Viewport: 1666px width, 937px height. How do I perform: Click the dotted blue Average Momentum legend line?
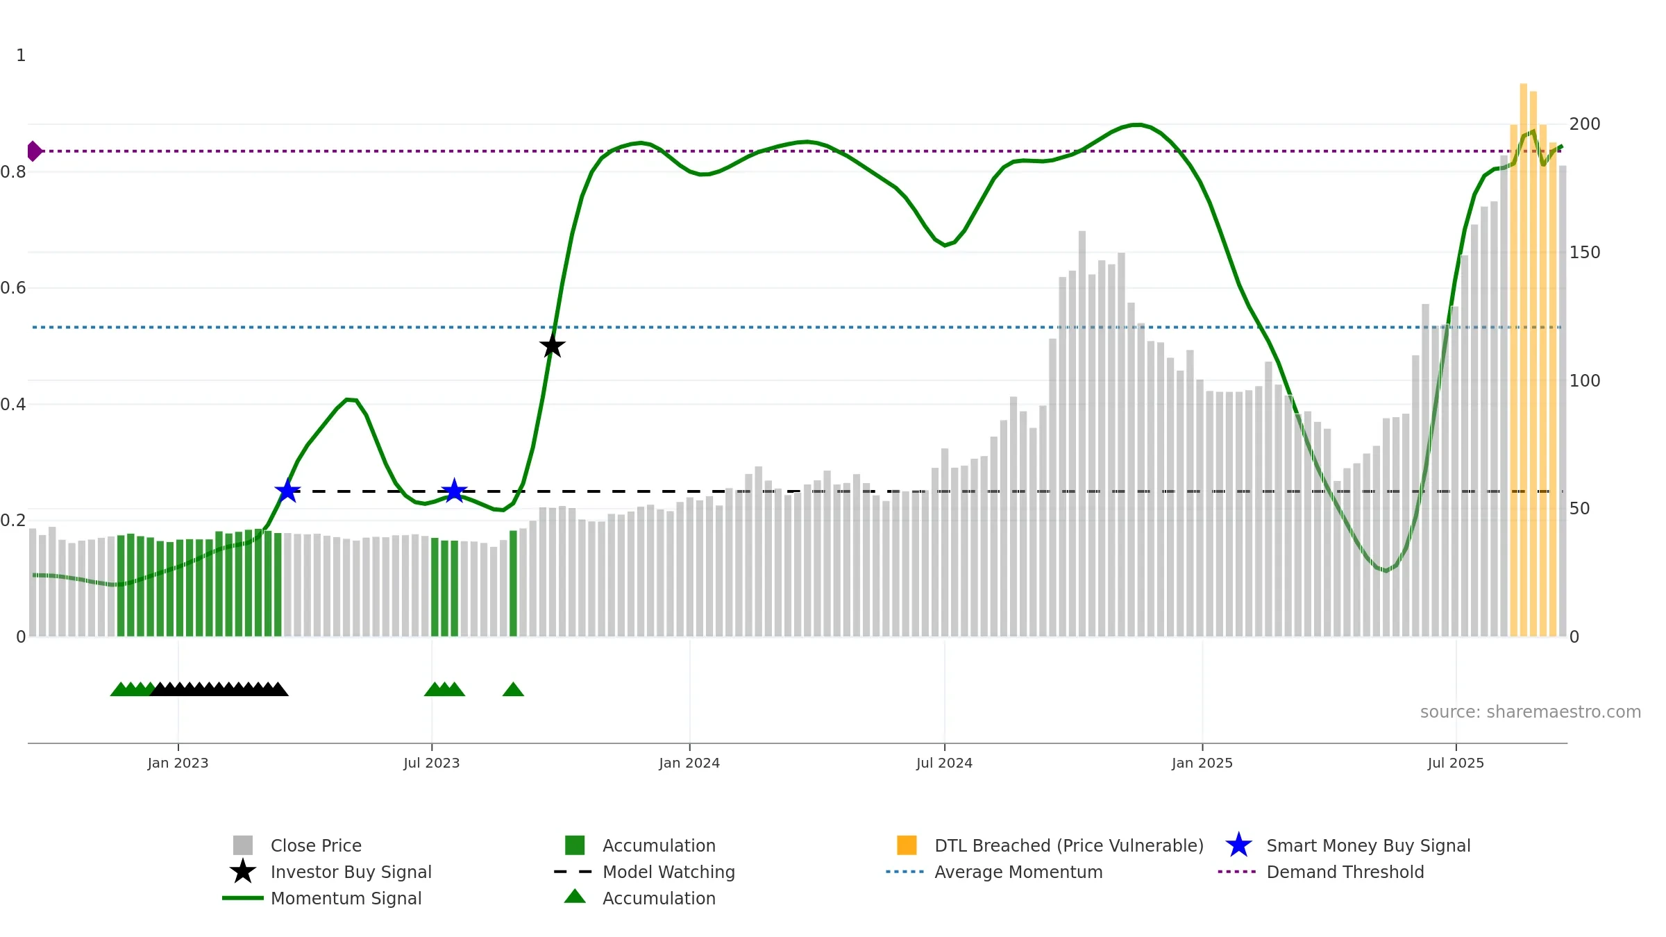point(905,872)
